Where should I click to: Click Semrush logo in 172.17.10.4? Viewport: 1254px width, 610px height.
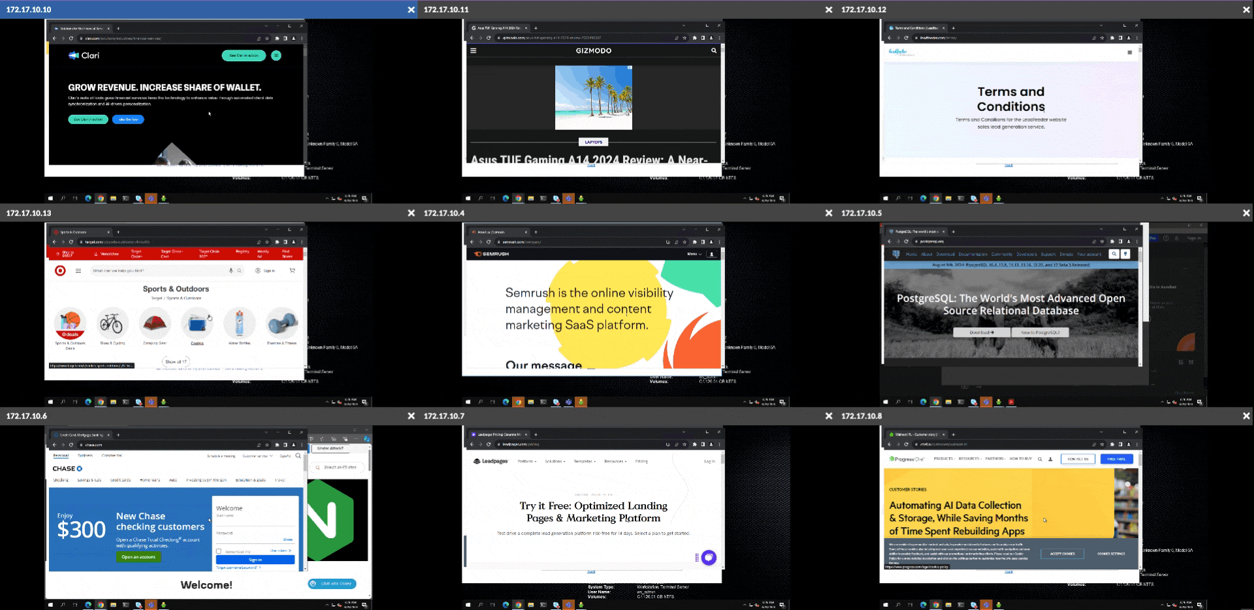492,254
